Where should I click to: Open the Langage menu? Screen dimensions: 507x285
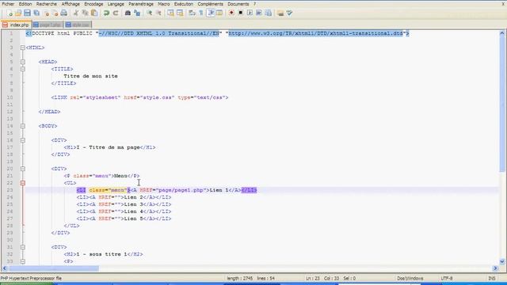point(116,4)
